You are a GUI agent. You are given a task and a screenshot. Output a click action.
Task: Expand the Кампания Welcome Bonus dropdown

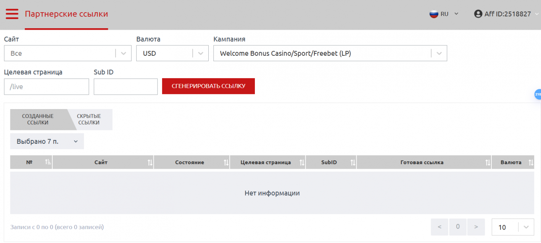[439, 53]
